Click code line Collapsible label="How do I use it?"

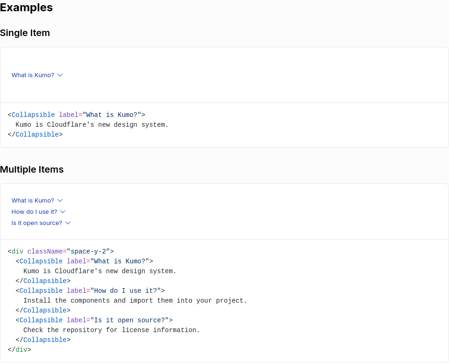[90, 291]
